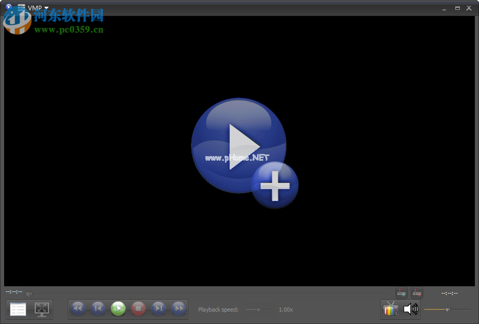
Task: Skip to next with the forward-skip button
Action: click(158, 308)
